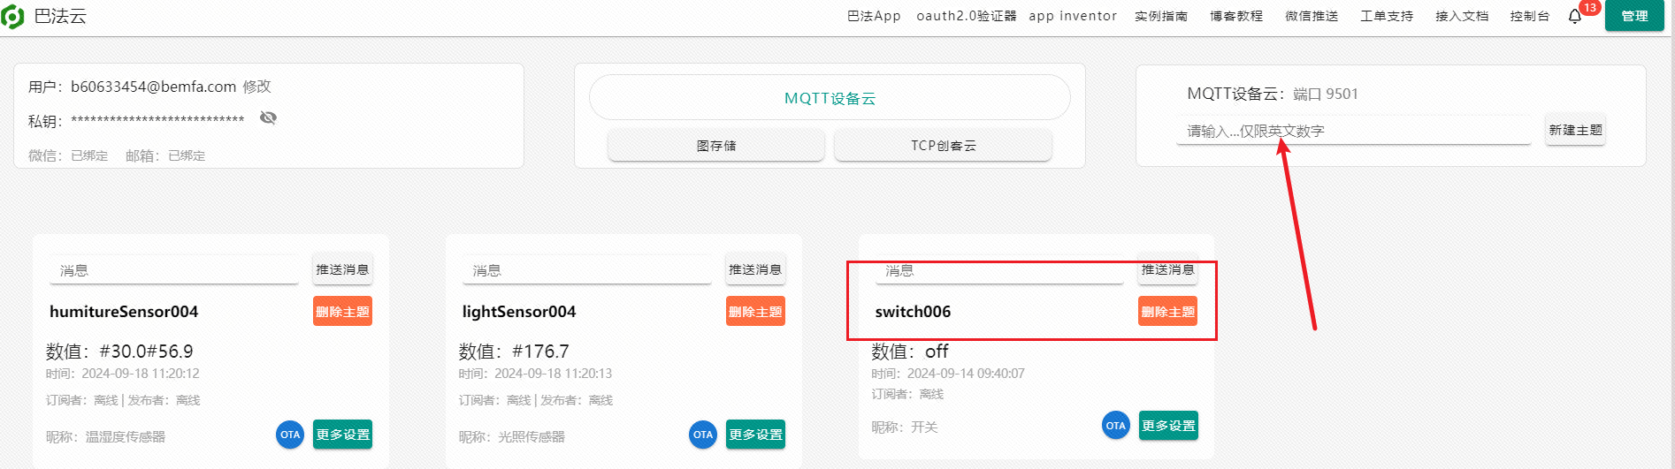Open 更多设置 for humitureSensor004
This screenshot has height=469, width=1675.
[342, 435]
